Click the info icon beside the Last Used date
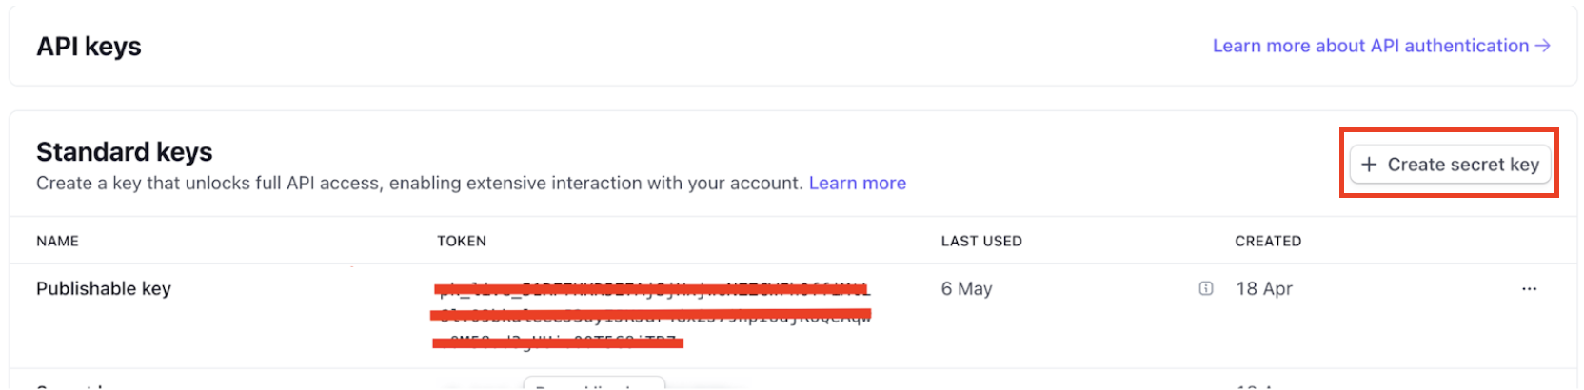The height and width of the screenshot is (390, 1584). tap(1205, 288)
